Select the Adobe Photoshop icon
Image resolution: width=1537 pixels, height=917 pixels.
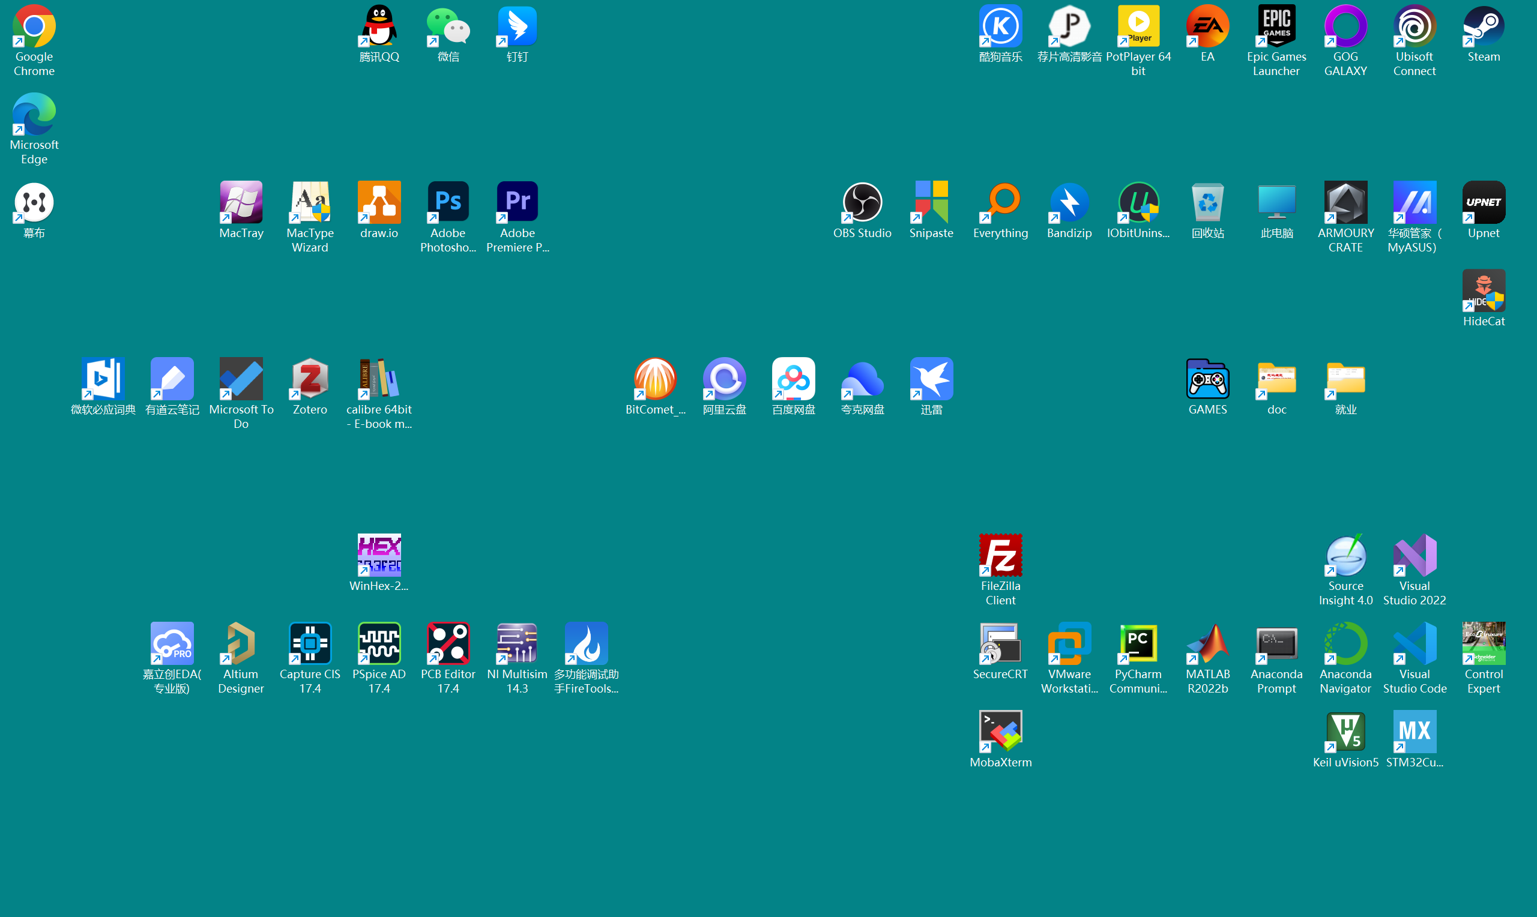click(448, 203)
